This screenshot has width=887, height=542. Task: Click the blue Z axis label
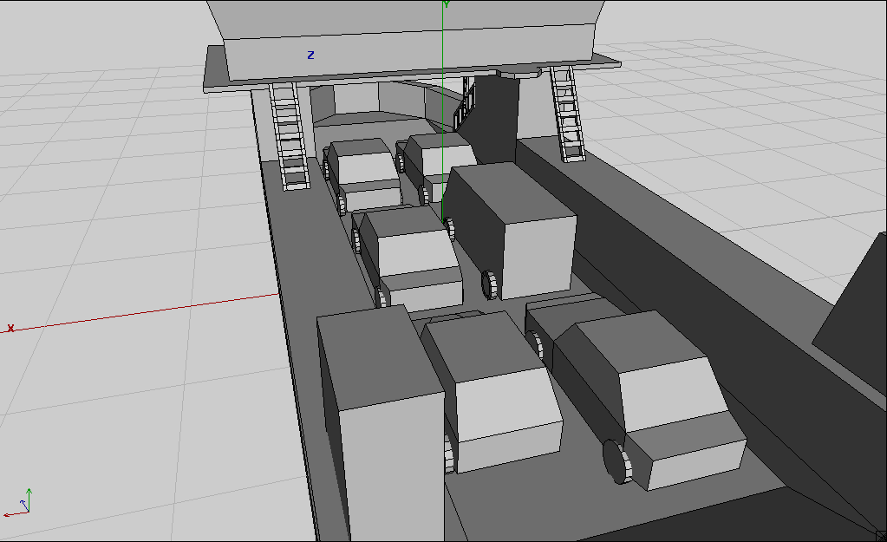310,56
